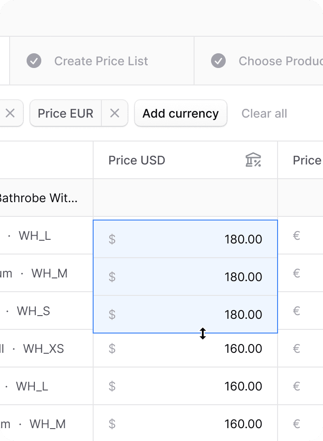The width and height of the screenshot is (323, 441).
Task: Click the euro sign in the WH_S row
Action: click(296, 311)
